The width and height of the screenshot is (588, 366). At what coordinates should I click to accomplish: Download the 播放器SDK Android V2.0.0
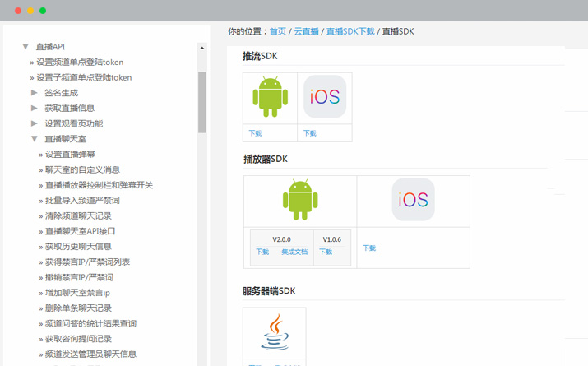coord(262,252)
